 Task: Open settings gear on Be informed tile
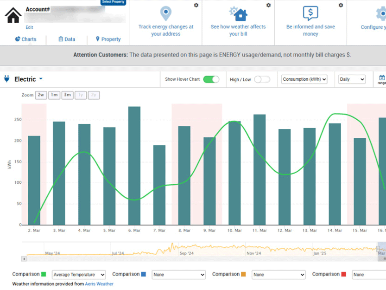341,5
